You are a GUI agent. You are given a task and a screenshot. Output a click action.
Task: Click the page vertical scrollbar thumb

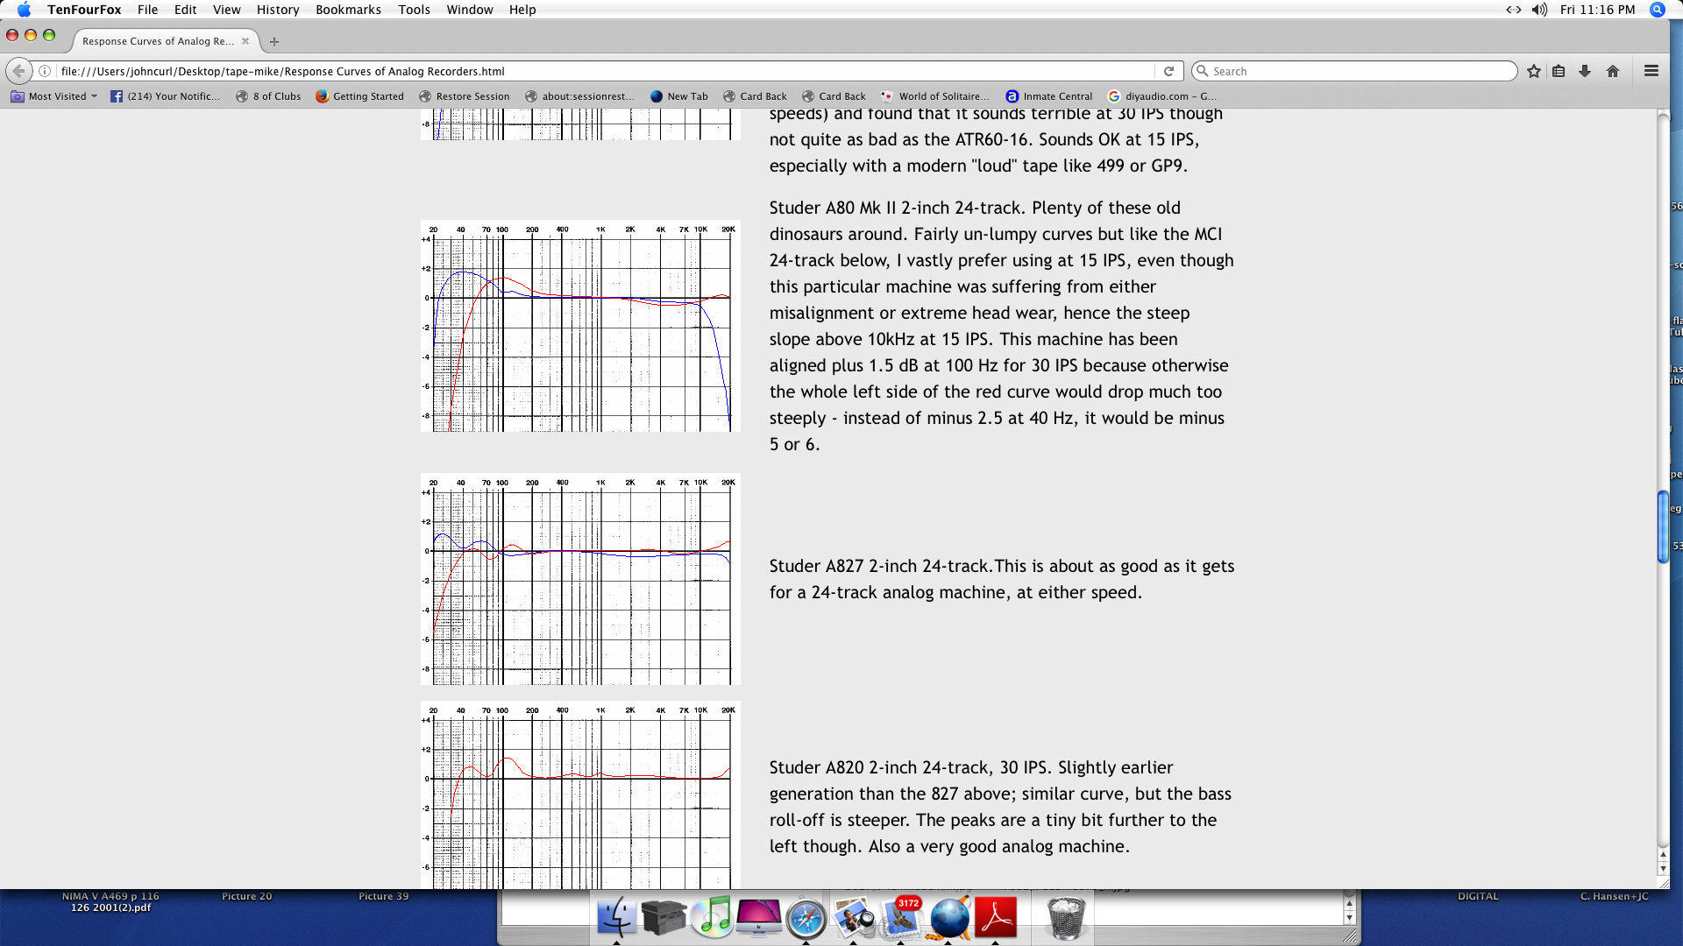1663,526
